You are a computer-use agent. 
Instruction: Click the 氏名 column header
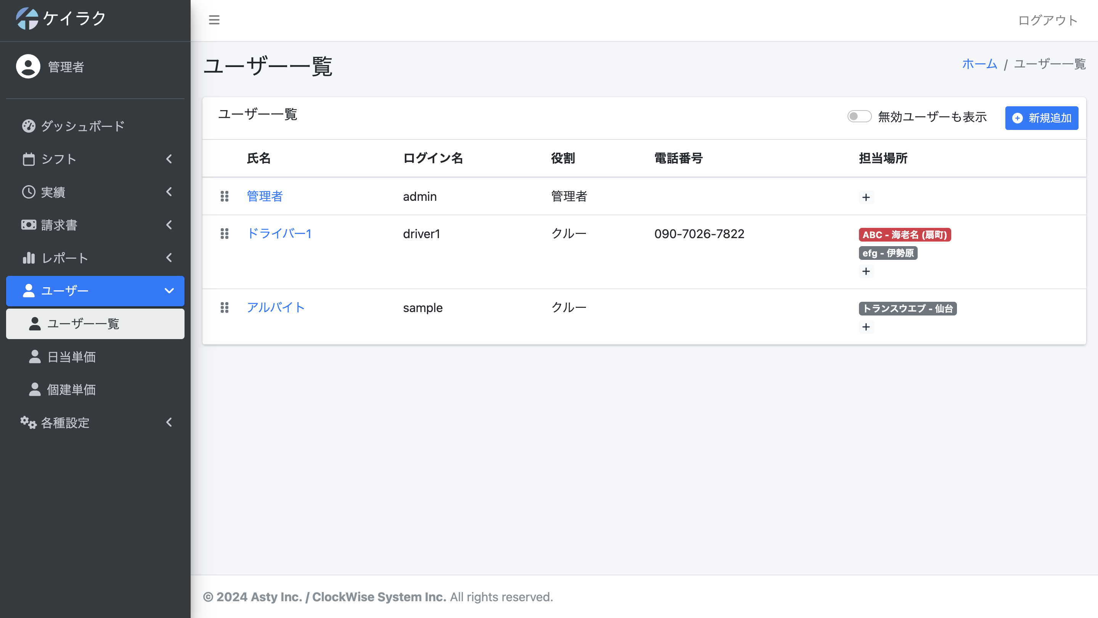pos(259,158)
